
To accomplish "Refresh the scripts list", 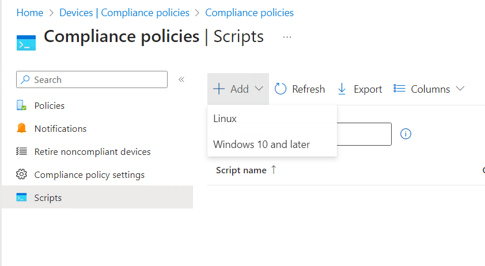I will [x=300, y=89].
